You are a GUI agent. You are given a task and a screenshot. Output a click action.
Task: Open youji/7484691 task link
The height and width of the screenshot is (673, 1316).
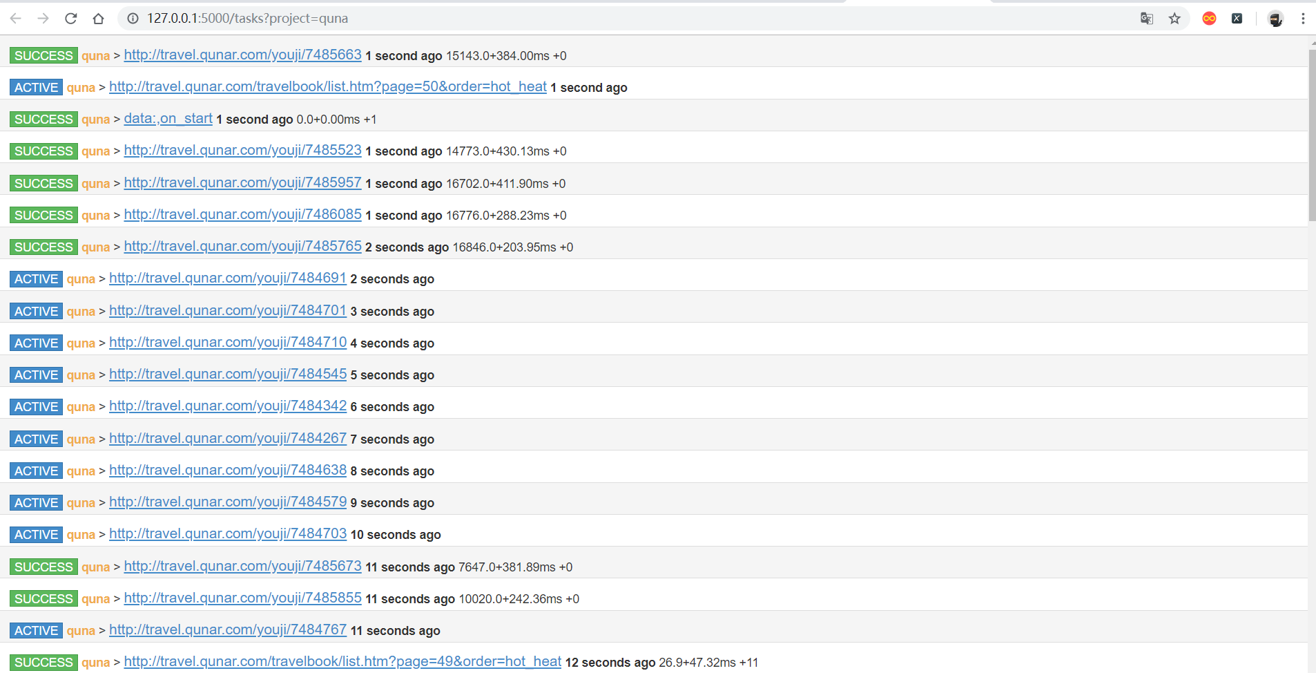(228, 278)
